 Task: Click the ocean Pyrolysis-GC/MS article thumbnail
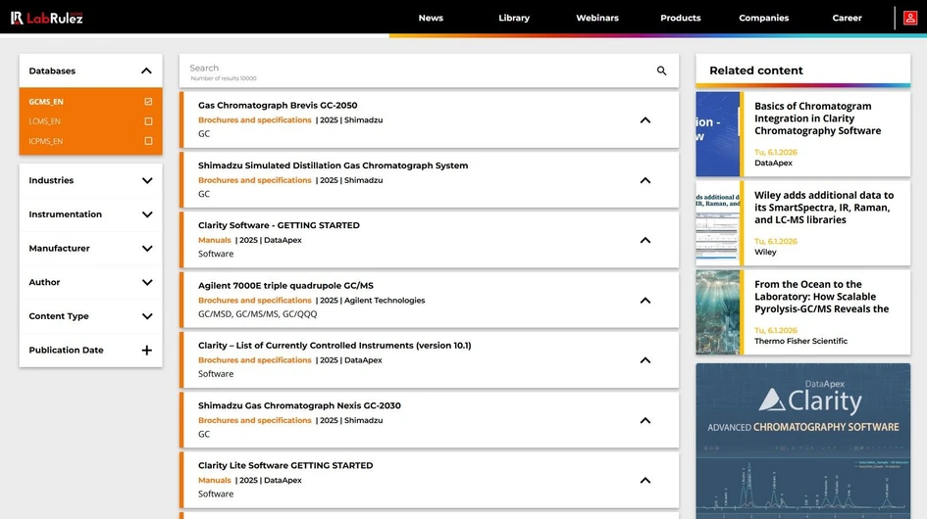718,312
